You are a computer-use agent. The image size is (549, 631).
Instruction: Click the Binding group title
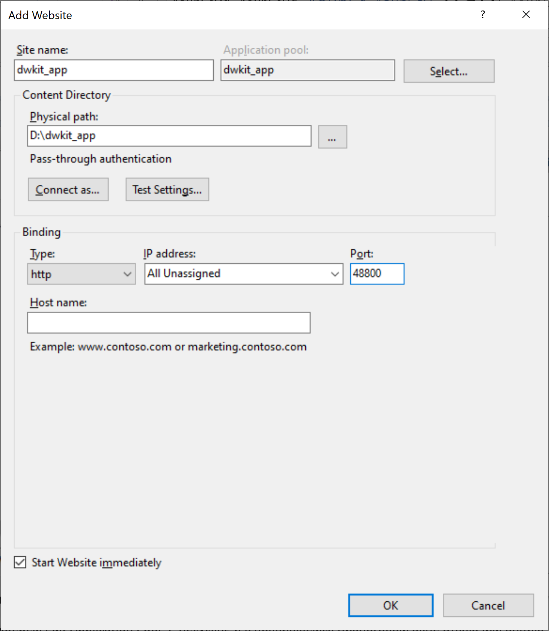pyautogui.click(x=41, y=232)
